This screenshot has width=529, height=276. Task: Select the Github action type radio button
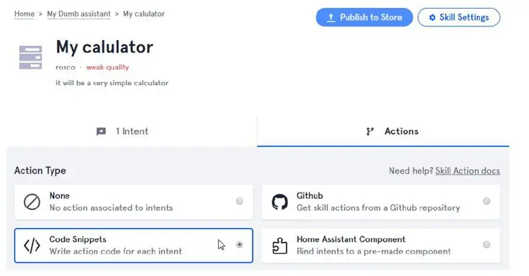[x=487, y=201]
